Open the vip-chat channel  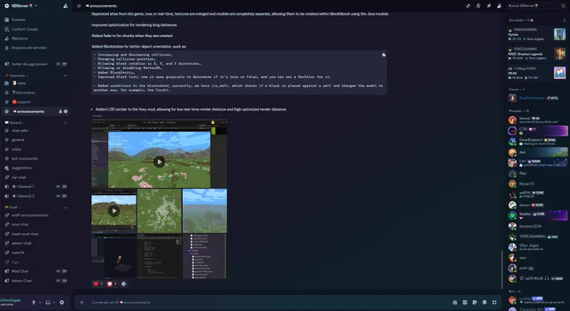click(35, 177)
